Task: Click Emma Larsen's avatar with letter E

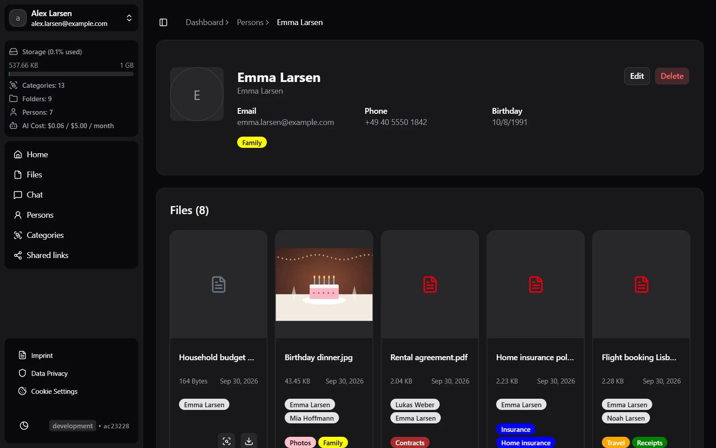Action: [197, 94]
